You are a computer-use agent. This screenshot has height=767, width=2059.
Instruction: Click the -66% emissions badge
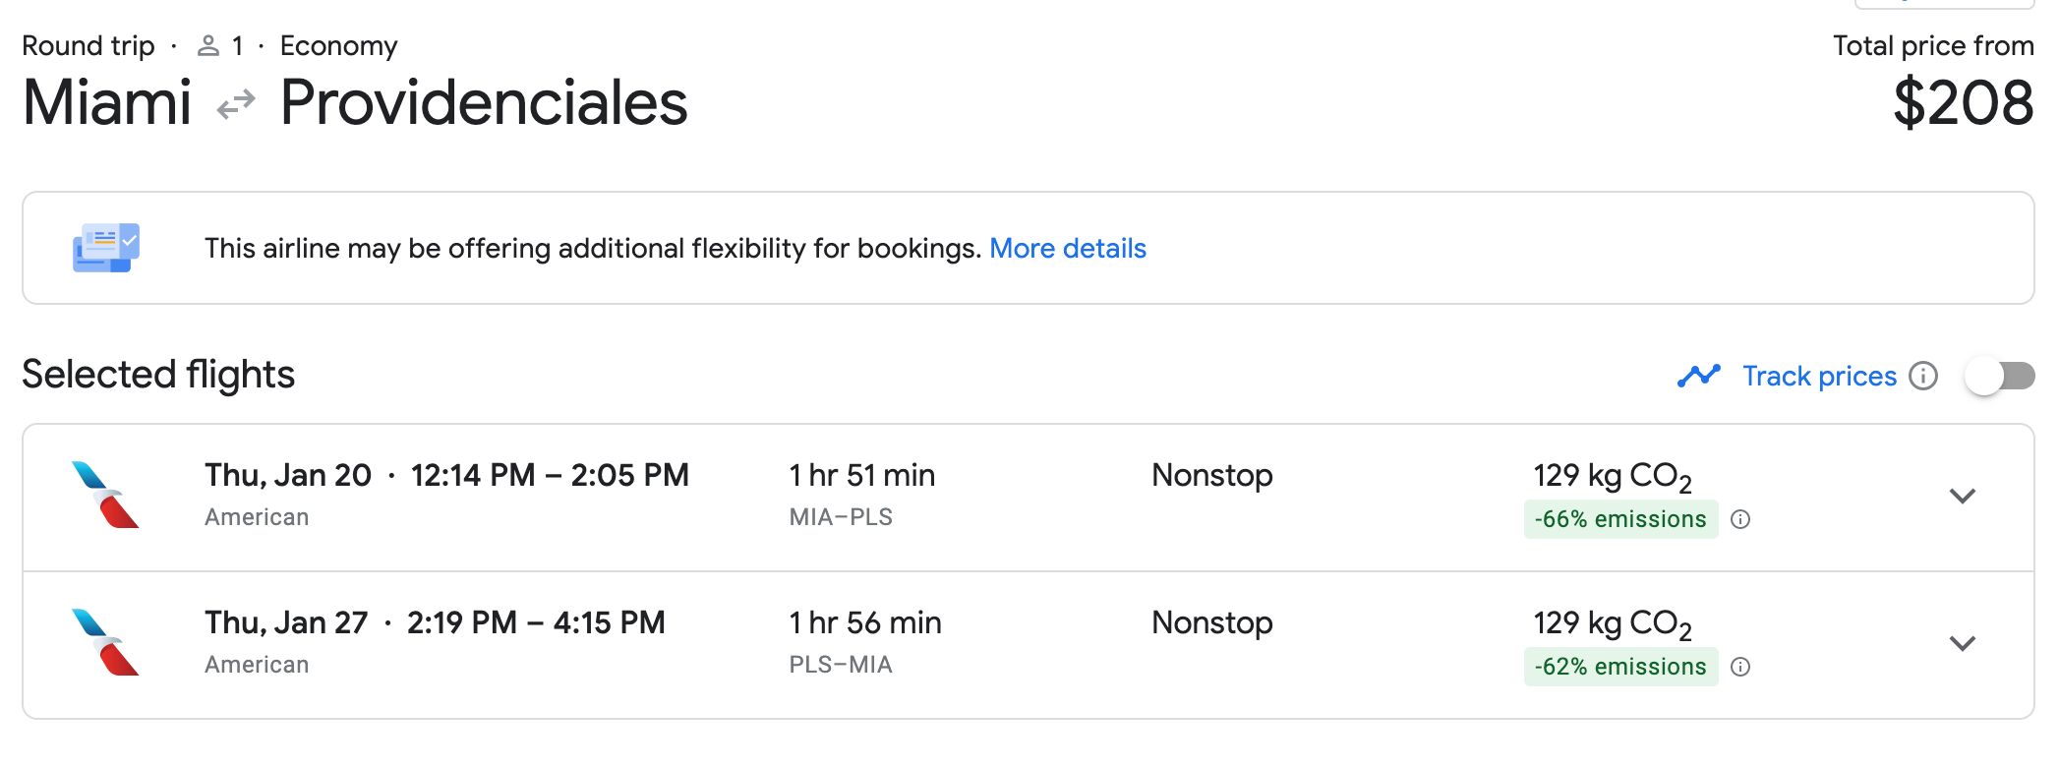tap(1620, 519)
